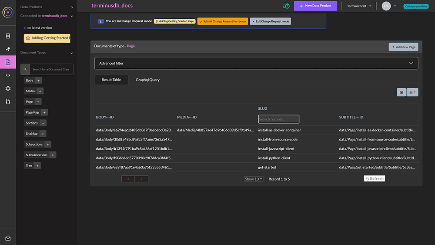Click the Adding Getting Started Page badge
Image resolution: width=435 pixels, height=245 pixels.
pyautogui.click(x=175, y=21)
